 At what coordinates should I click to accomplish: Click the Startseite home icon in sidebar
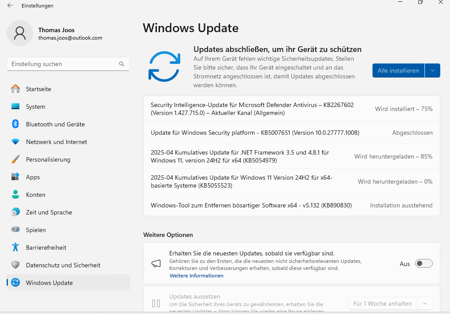[x=15, y=89]
